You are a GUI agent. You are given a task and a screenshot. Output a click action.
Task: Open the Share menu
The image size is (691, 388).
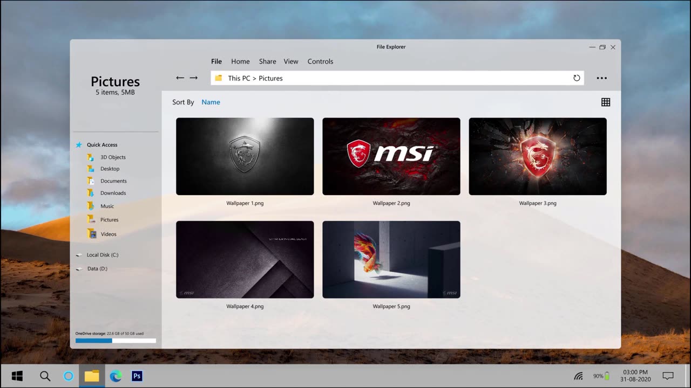[267, 61]
